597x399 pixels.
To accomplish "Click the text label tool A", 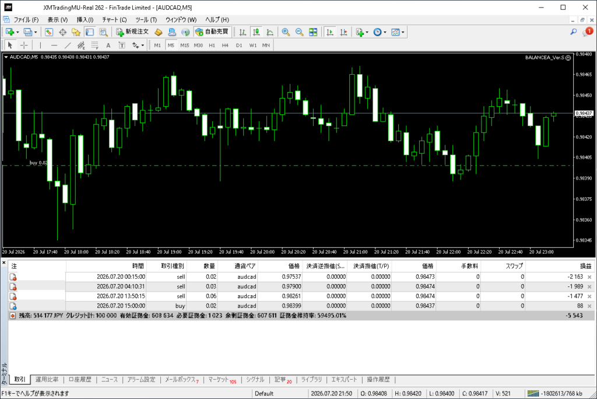I will pos(108,45).
